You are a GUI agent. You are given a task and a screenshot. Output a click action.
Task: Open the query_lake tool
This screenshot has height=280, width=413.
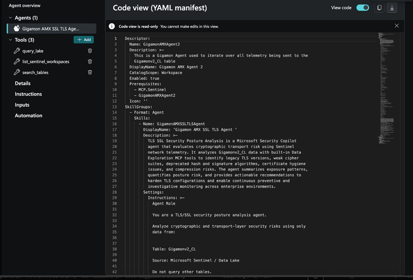click(x=33, y=51)
